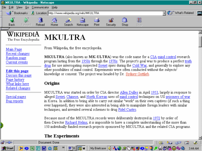Expand the Location URL dropdown arrow

(x=164, y=13)
